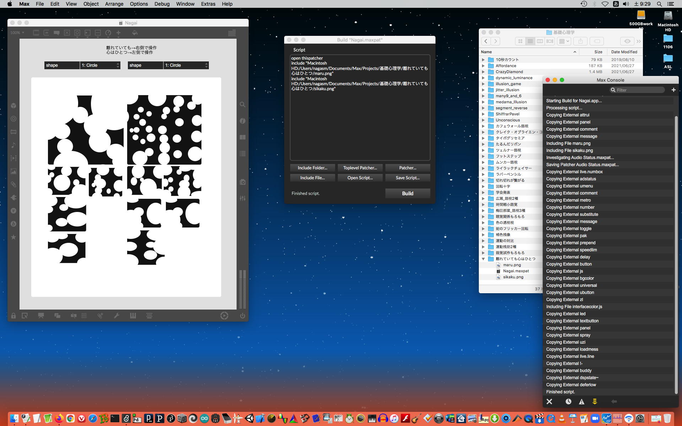Open the Arrange menu
The height and width of the screenshot is (426, 682).
(x=114, y=4)
